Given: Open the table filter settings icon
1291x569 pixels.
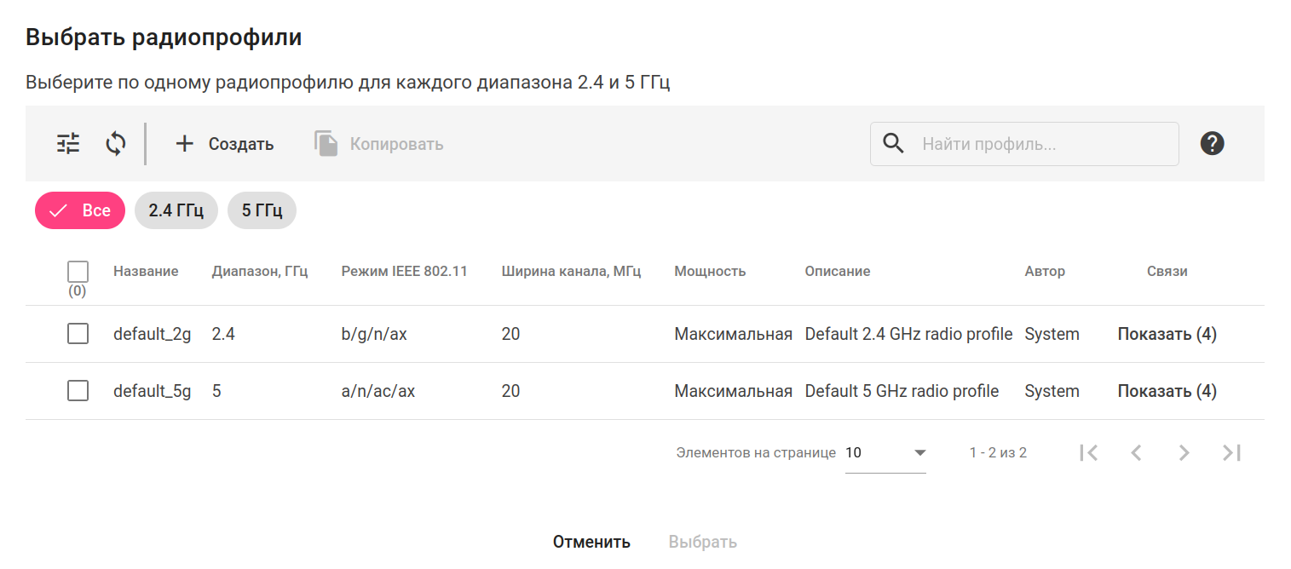Looking at the screenshot, I should click(68, 144).
